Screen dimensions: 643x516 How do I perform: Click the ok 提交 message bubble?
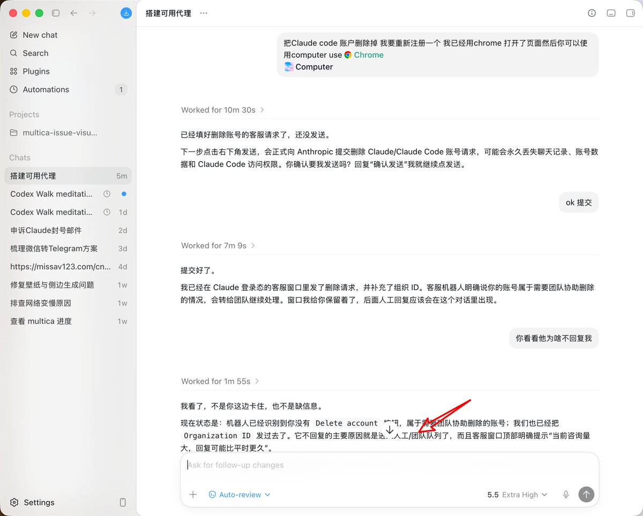(579, 203)
